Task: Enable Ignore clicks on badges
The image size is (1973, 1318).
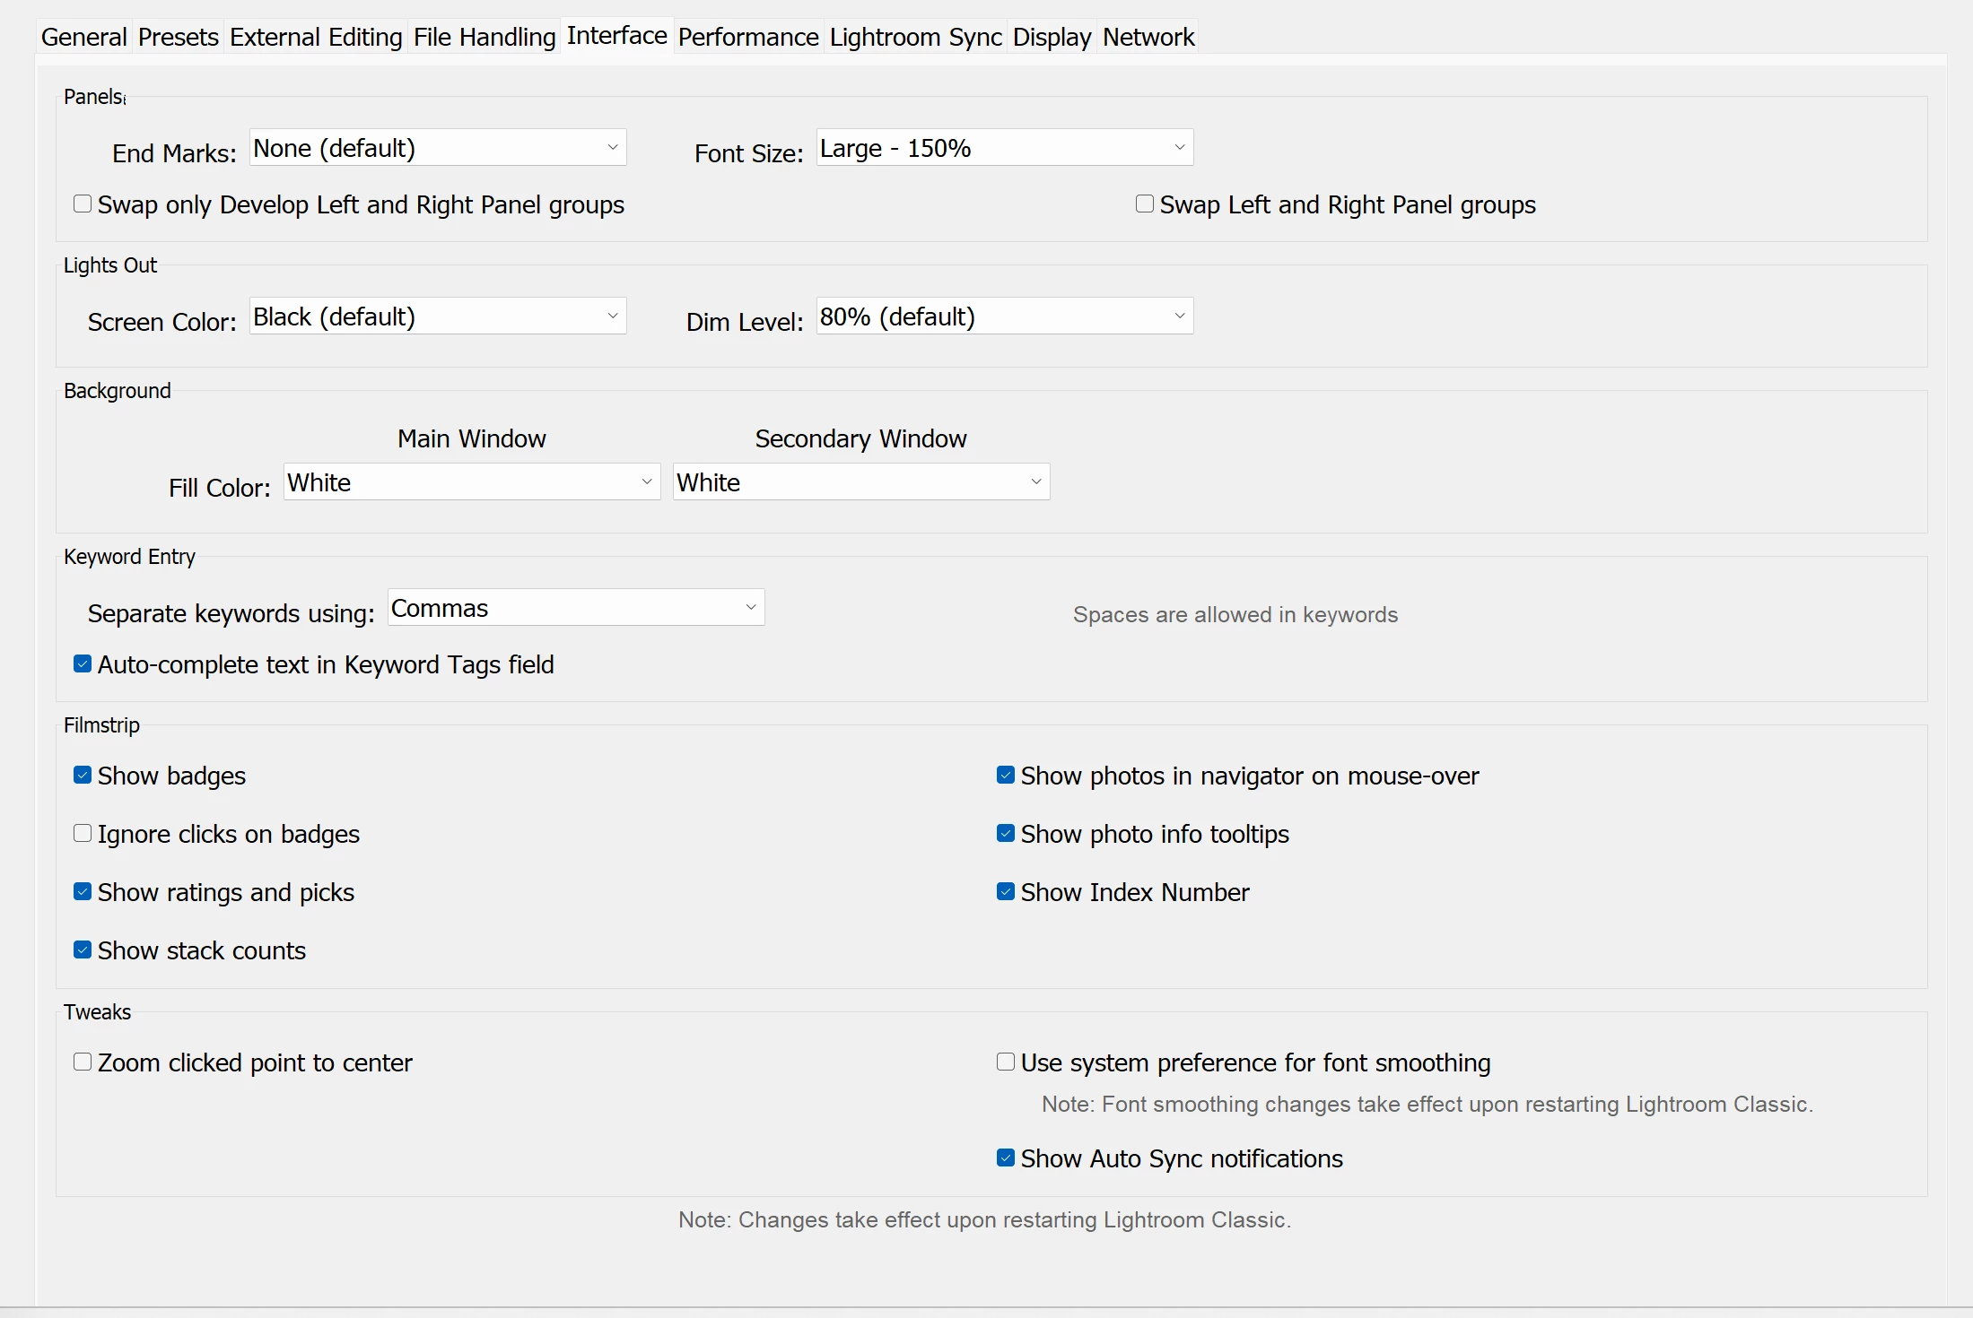Action: (83, 834)
